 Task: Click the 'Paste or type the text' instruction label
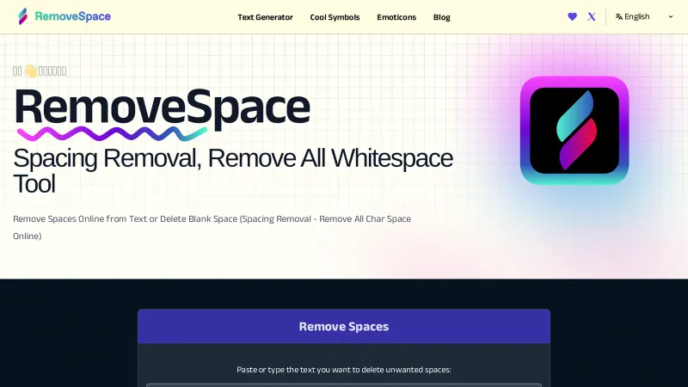pos(344,369)
